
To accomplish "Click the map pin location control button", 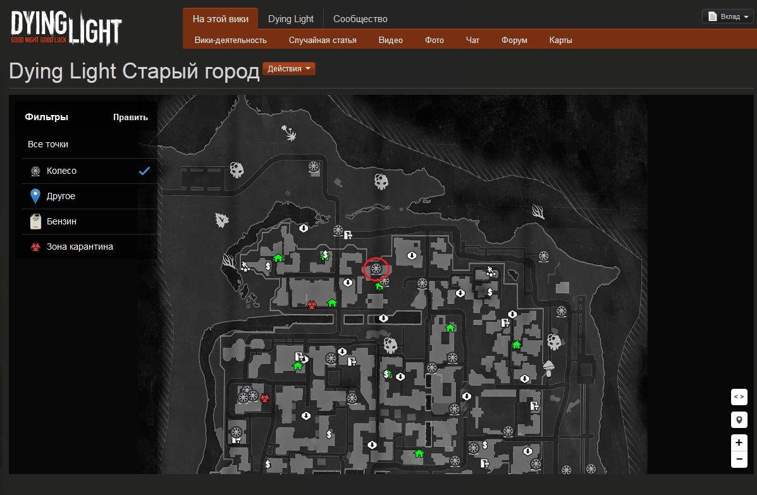I will point(739,420).
